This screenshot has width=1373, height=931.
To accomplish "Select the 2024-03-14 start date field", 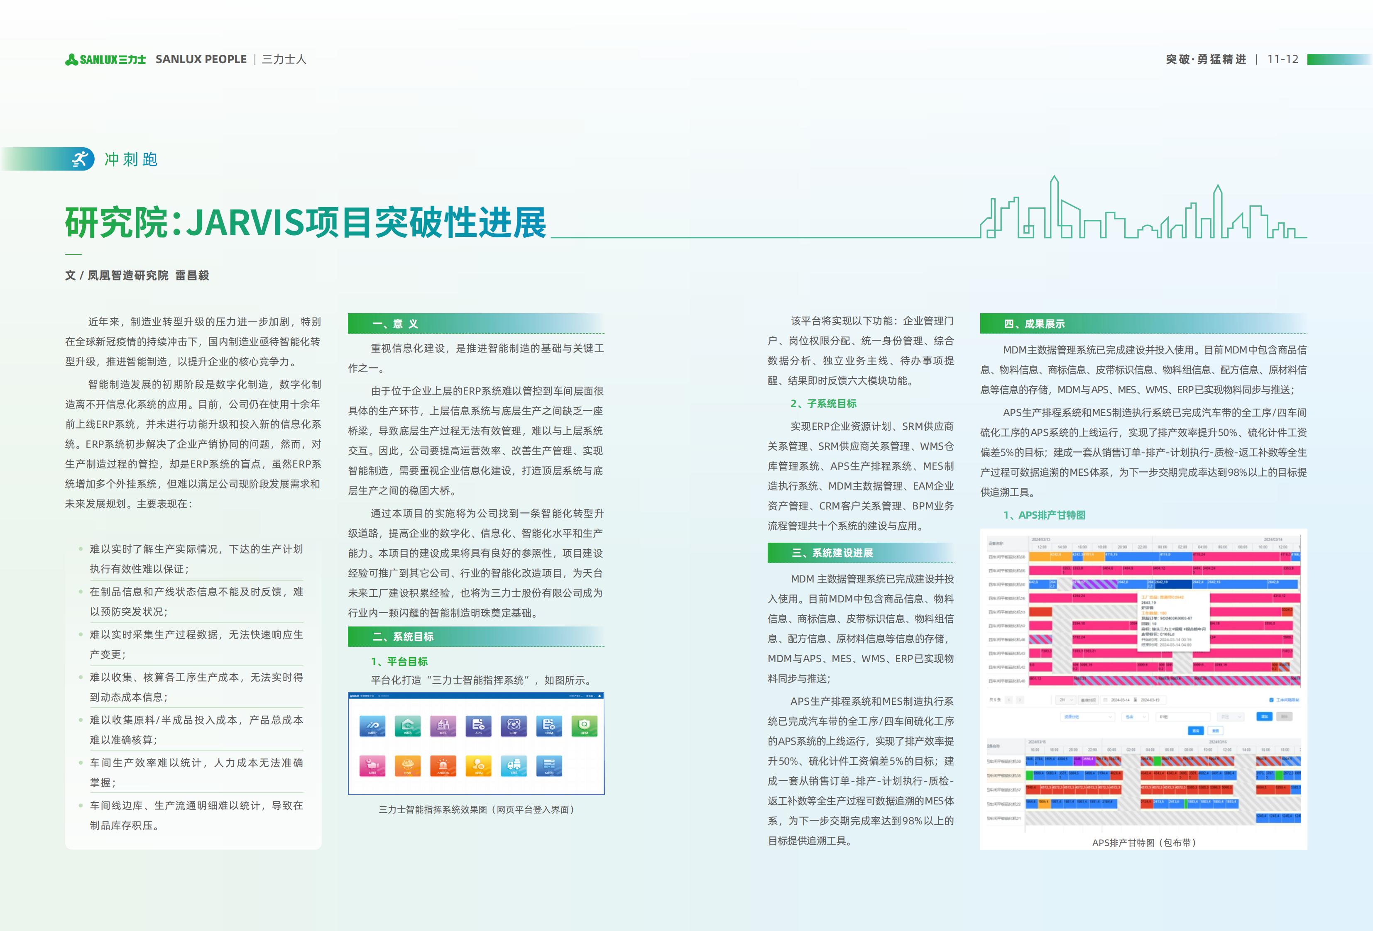I will (1120, 700).
